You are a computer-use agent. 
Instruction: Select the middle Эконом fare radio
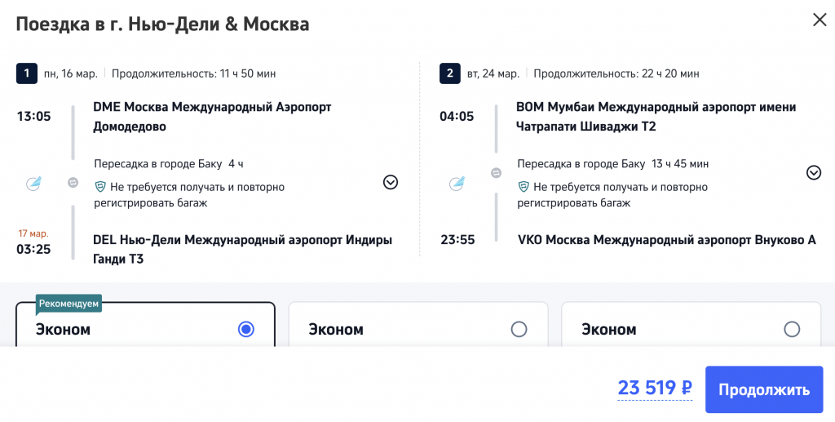(x=519, y=329)
